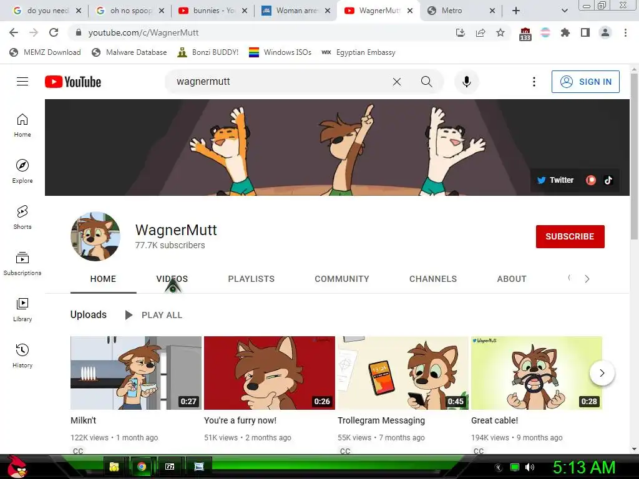
Task: Click the Angry Birds start button
Action: pyautogui.click(x=16, y=467)
